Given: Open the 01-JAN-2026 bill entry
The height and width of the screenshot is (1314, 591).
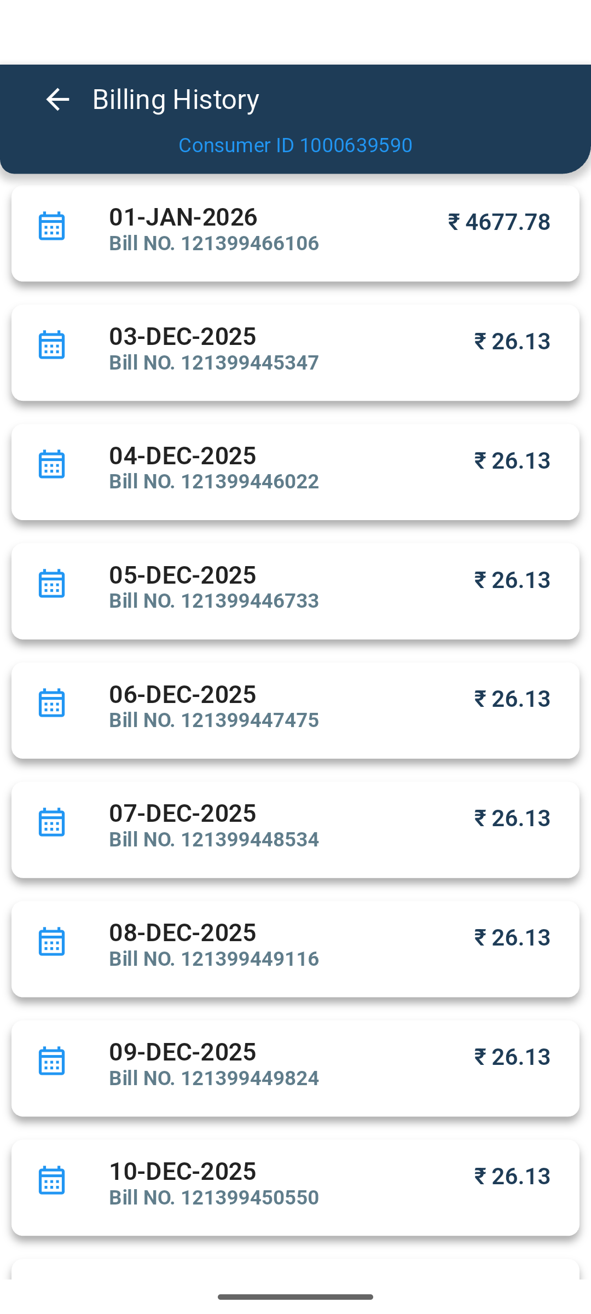Looking at the screenshot, I should (183, 217).
